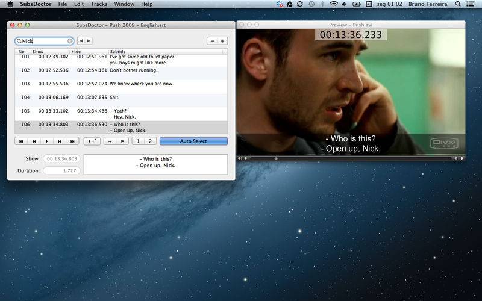Click the fast-forward double-arrow button

click(x=60, y=141)
